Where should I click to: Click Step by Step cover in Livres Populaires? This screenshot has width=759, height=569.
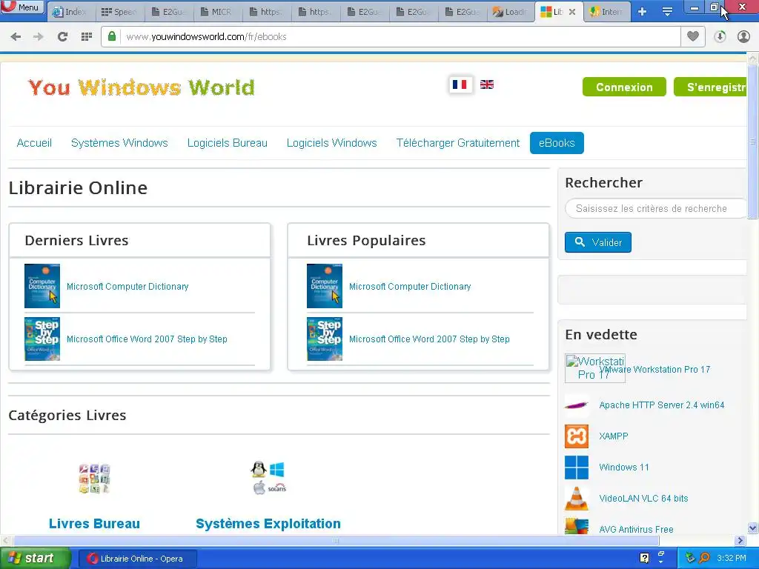[325, 339]
